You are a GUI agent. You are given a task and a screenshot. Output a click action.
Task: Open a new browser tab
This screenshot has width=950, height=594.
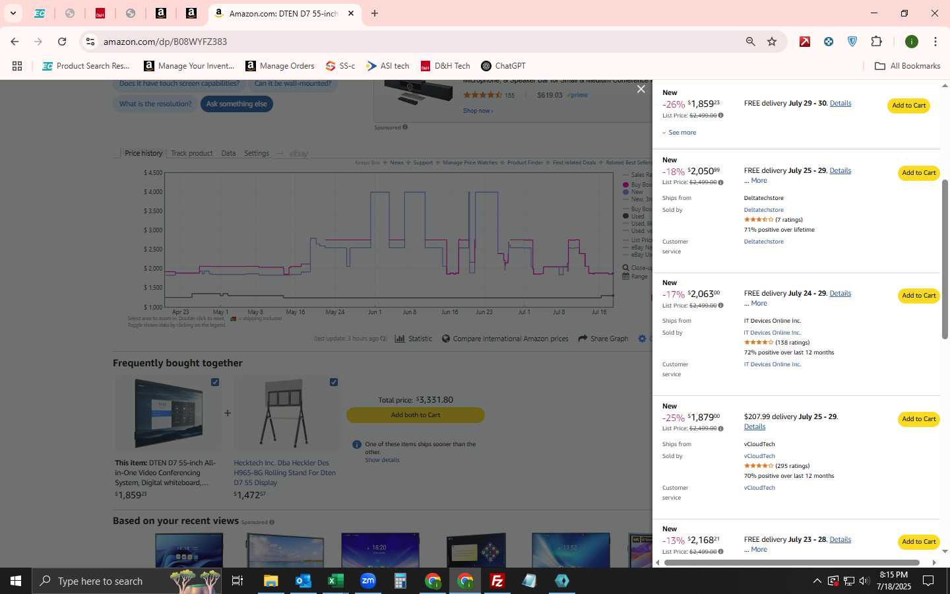(x=375, y=13)
